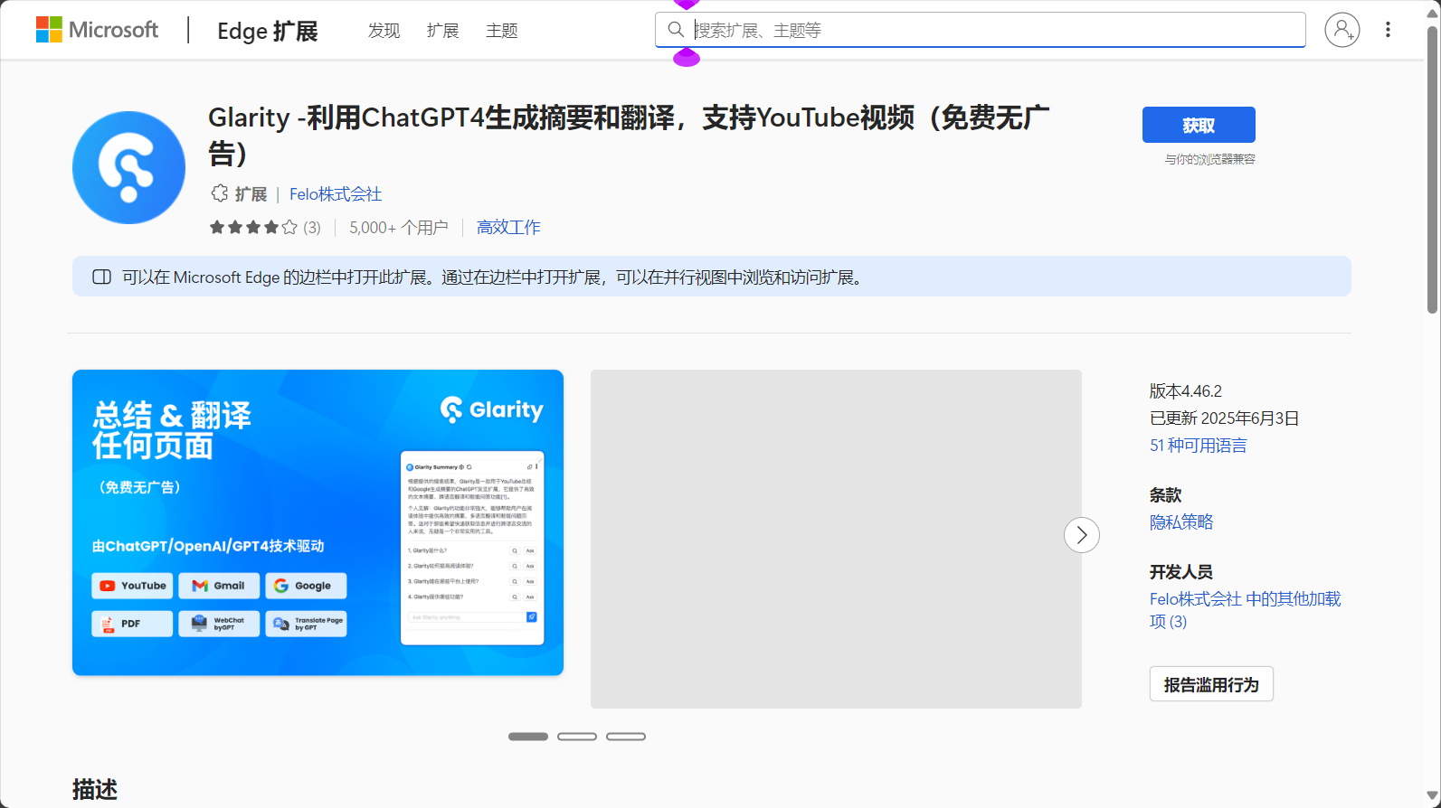Open the 发现 menu item
The width and height of the screenshot is (1441, 808).
(x=384, y=31)
